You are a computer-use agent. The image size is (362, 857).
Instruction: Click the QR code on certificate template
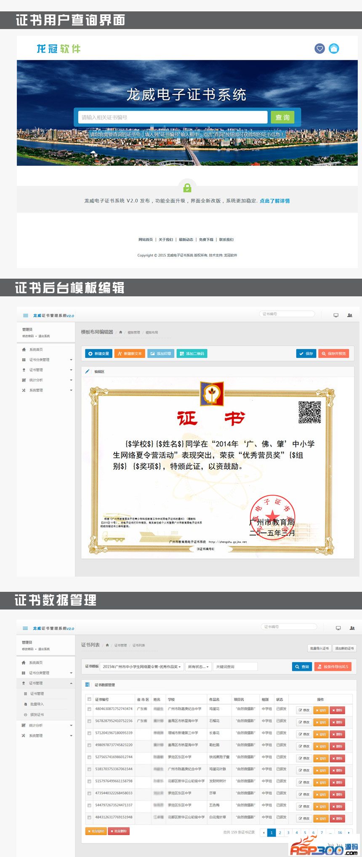[x=310, y=412]
